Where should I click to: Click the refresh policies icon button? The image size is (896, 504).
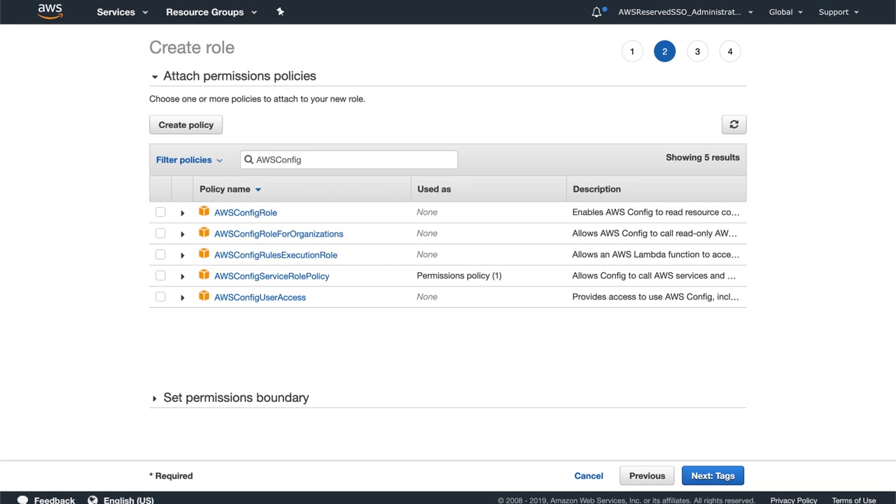[734, 125]
